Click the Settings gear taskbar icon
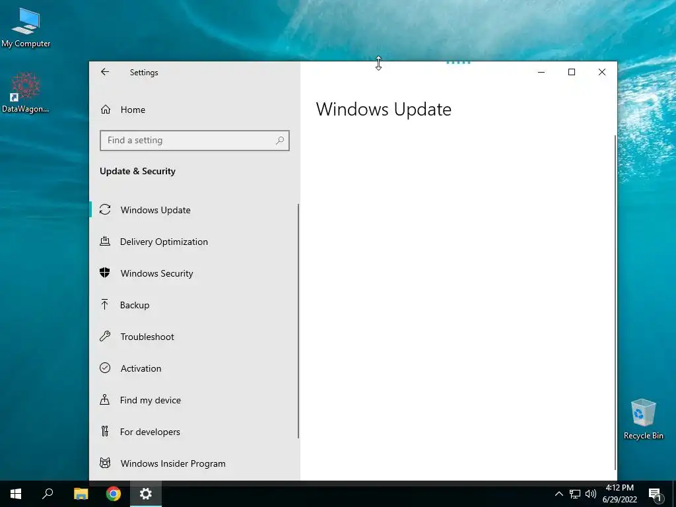This screenshot has width=676, height=507. [146, 494]
